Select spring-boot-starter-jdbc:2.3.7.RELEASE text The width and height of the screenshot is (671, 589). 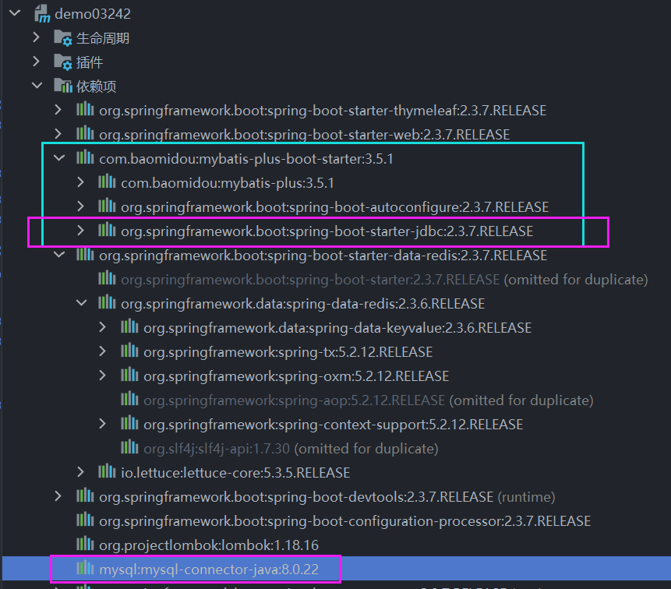click(x=327, y=231)
